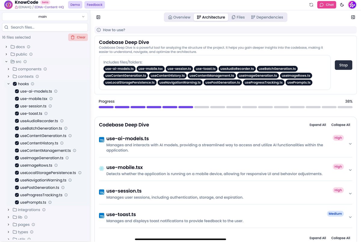The width and height of the screenshot is (361, 242).
Task: Open the refresh sync icon near Chat
Action: pos(311,5)
